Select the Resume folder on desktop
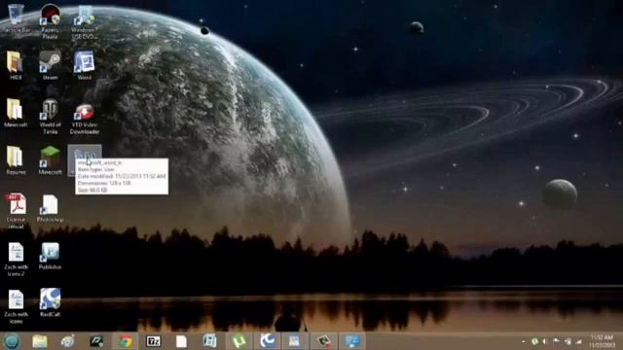Image resolution: width=623 pixels, height=350 pixels. pos(16,160)
